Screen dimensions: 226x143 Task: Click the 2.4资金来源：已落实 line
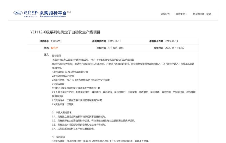click(x=63, y=104)
